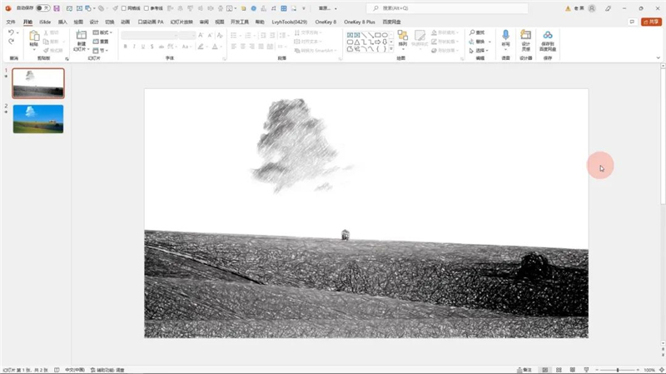Enable the guides checkbox
Image resolution: width=666 pixels, height=374 pixels.
[147, 8]
